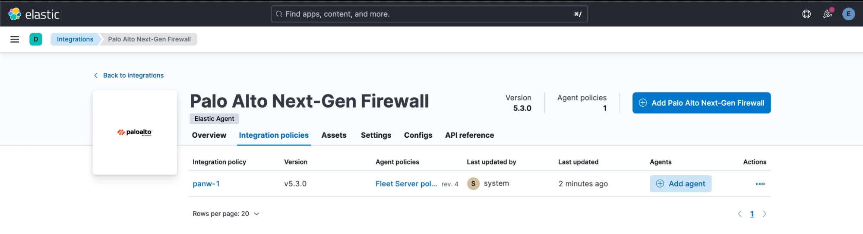The image size is (863, 234).
Task: Open the Settings tab
Action: point(376,135)
